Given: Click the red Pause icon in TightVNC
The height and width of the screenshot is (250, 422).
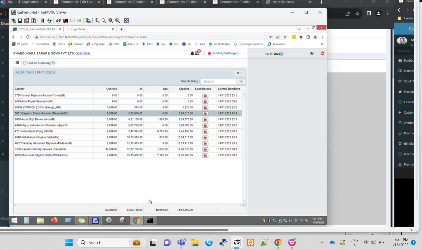Looking at the screenshot, I should pos(43,21).
